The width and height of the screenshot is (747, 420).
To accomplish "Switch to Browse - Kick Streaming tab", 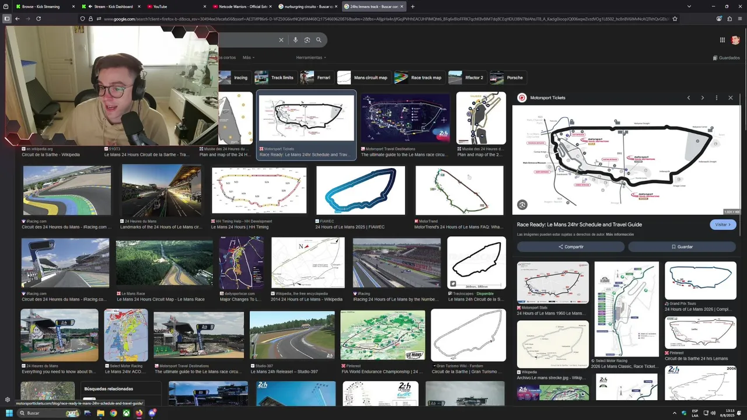I will (x=44, y=6).
